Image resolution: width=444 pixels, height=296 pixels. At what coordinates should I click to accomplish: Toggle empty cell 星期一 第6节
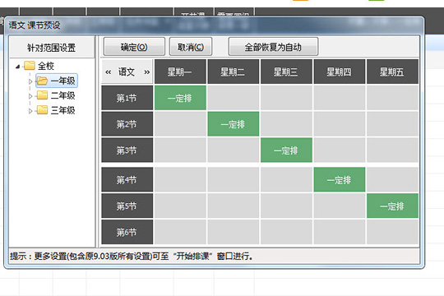tap(180, 232)
